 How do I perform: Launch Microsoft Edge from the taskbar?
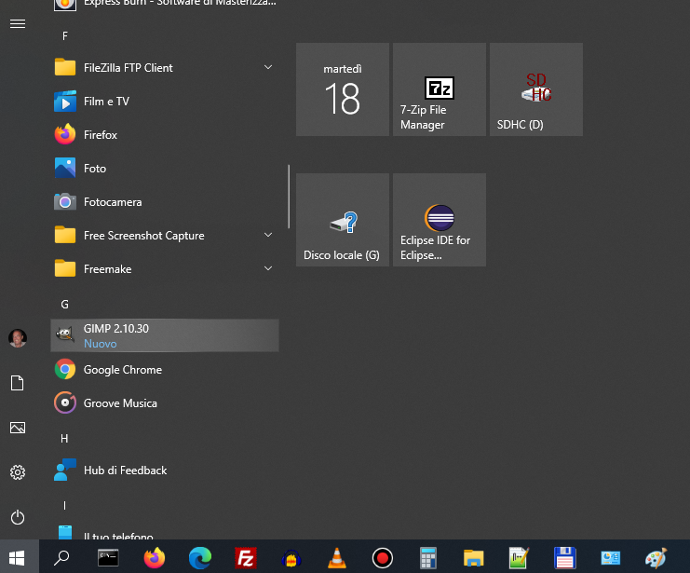pyautogui.click(x=200, y=558)
